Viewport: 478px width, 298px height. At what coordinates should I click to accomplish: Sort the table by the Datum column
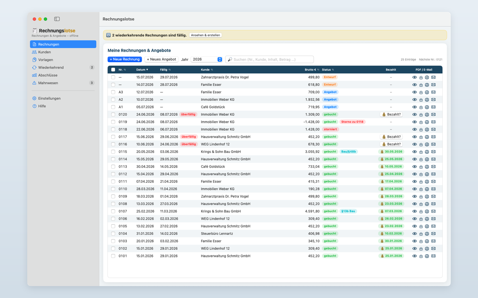pyautogui.click(x=142, y=70)
